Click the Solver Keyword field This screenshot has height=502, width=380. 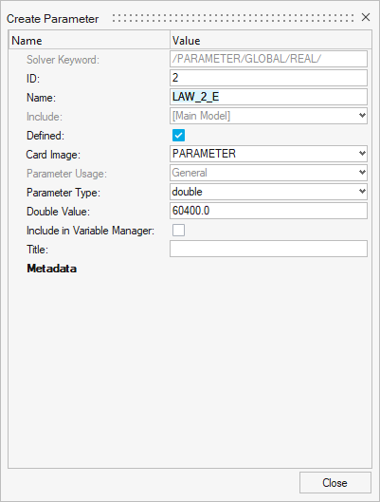click(268, 59)
